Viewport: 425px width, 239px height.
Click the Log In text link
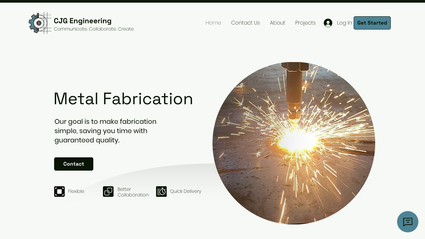tap(344, 23)
